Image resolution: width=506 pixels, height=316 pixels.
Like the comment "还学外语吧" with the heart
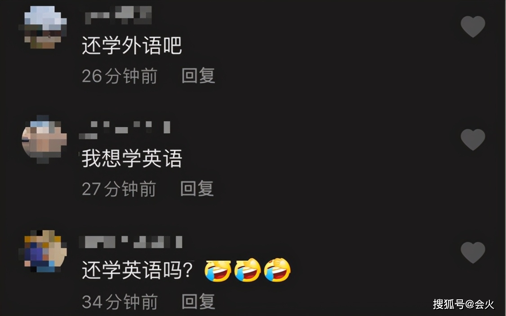click(473, 26)
